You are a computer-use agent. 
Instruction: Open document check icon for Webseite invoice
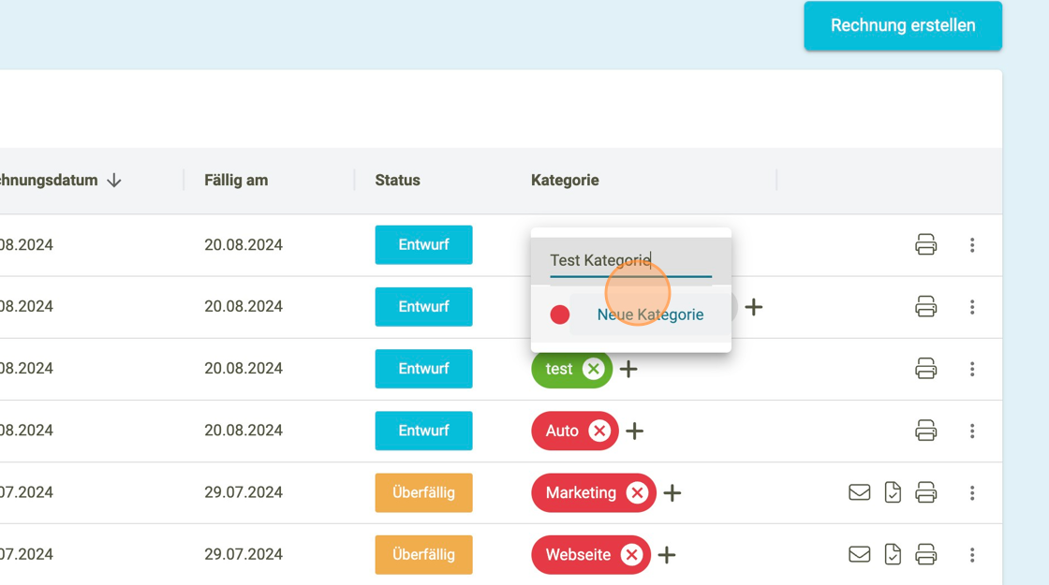click(893, 555)
